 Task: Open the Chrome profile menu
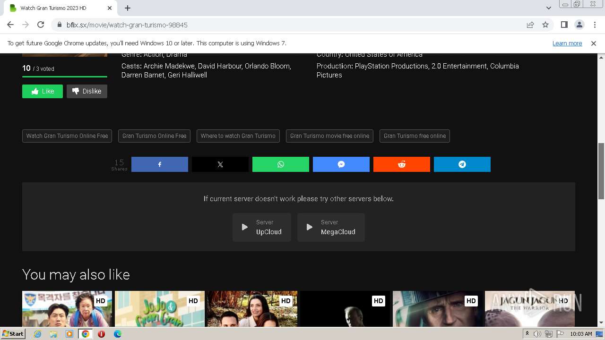click(579, 25)
